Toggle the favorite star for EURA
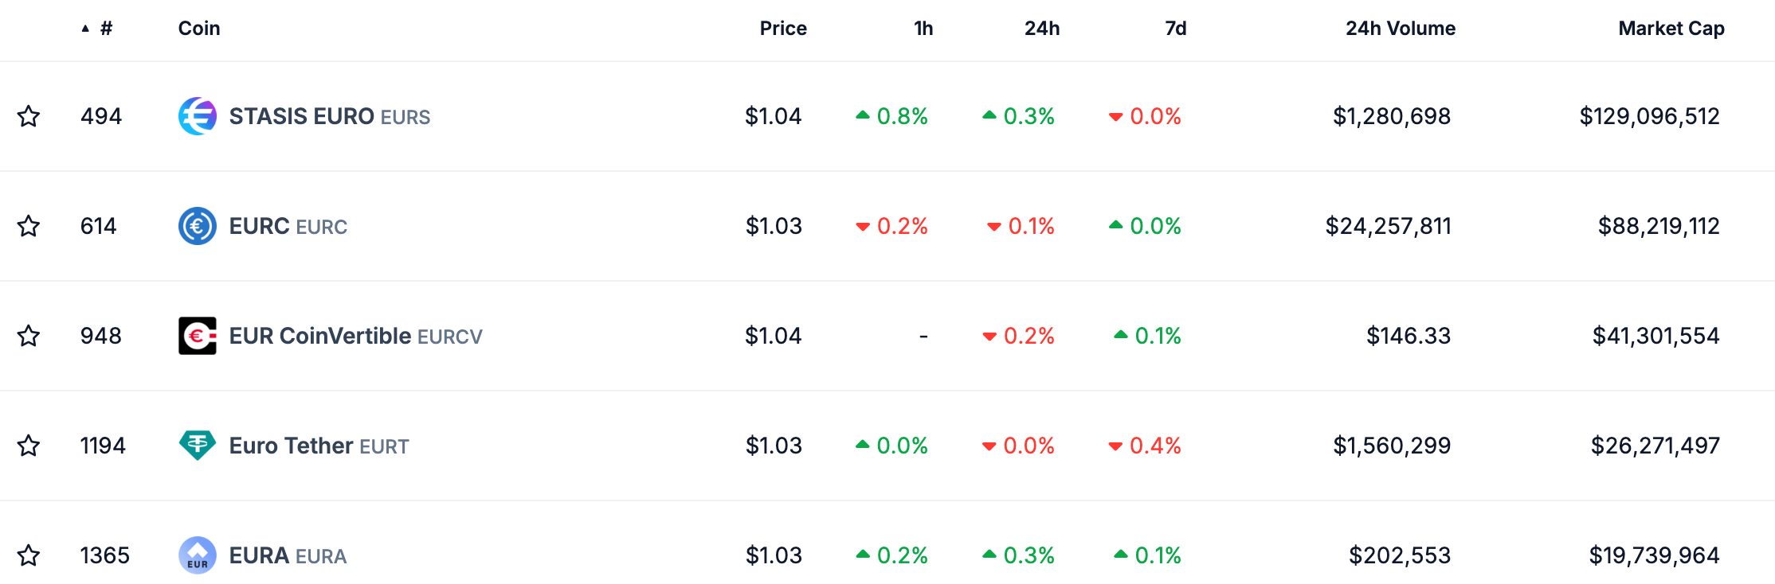1775x584 pixels. click(x=29, y=555)
